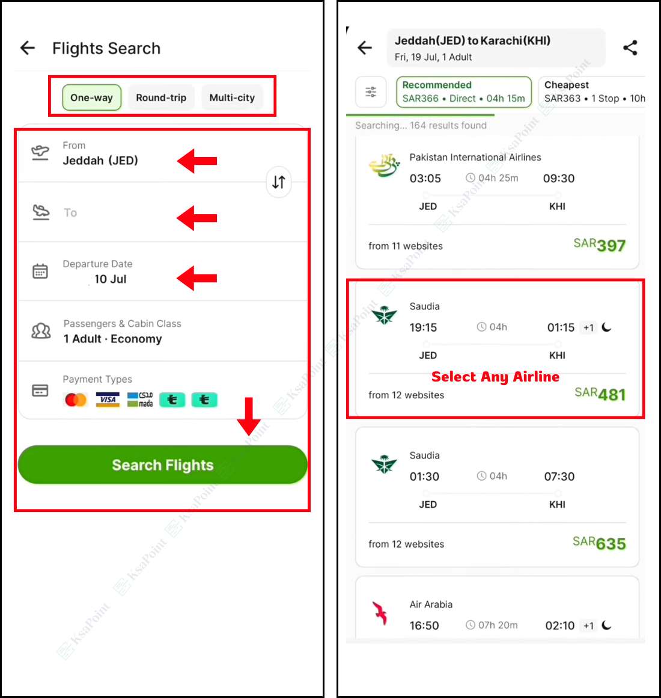Tap the overnight moon icon on Saudia flight
Viewport: 661px width, 698px height.
607,327
